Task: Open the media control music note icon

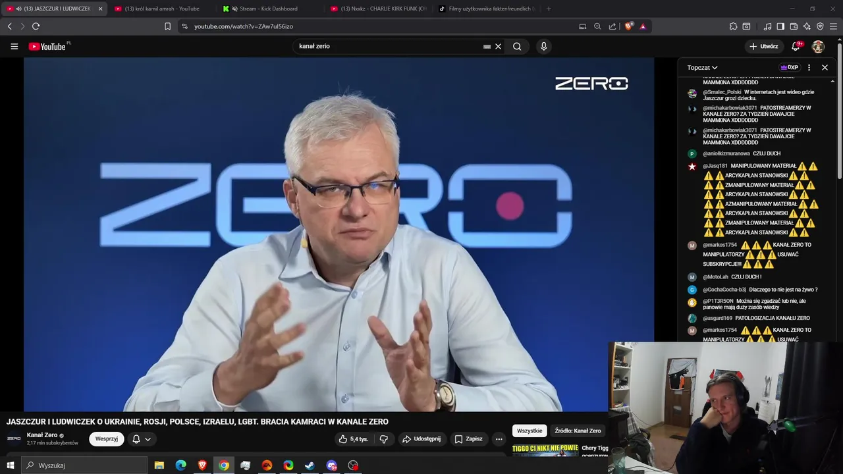Action: tap(767, 26)
